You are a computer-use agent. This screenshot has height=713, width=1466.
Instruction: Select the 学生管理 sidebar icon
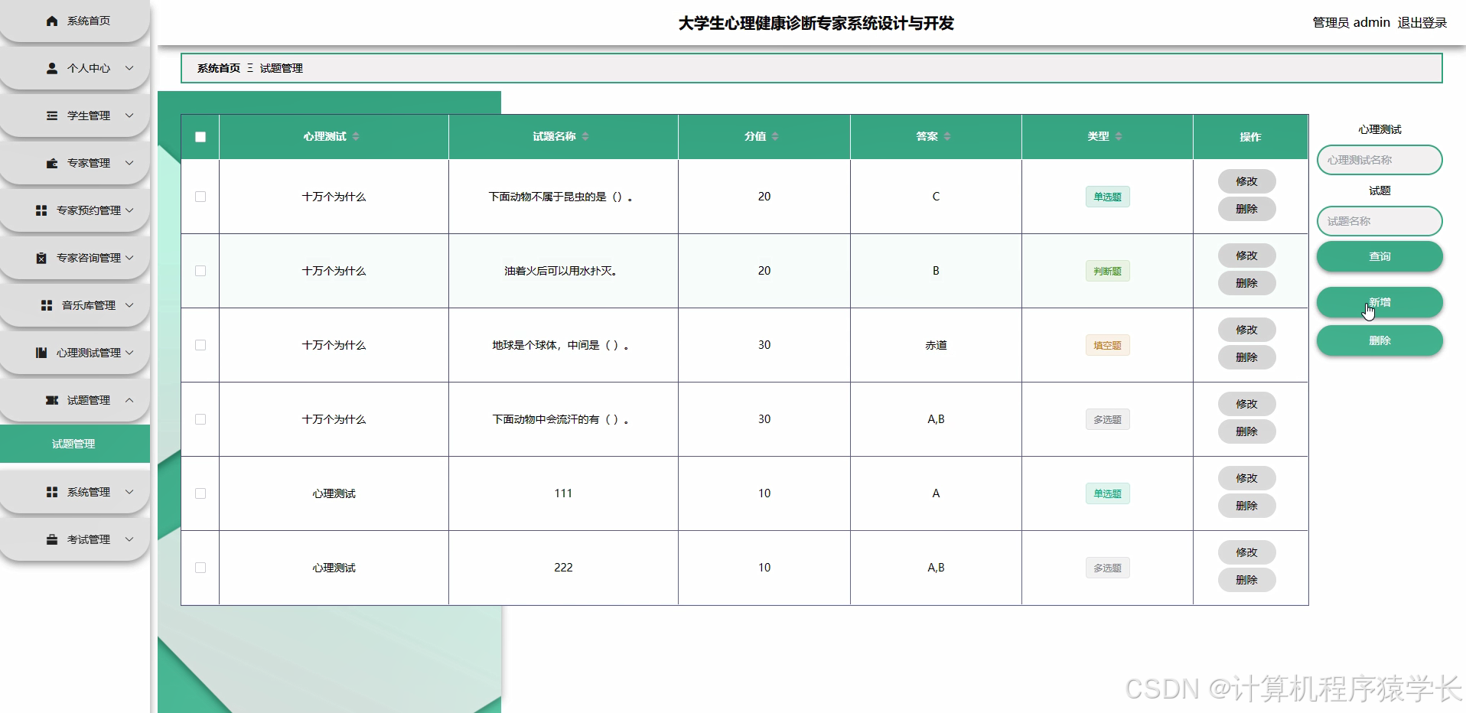tap(50, 116)
